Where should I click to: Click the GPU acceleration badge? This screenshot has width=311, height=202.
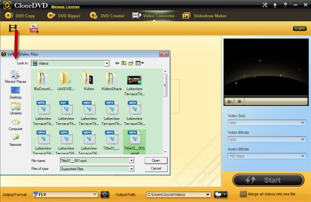tap(300, 28)
